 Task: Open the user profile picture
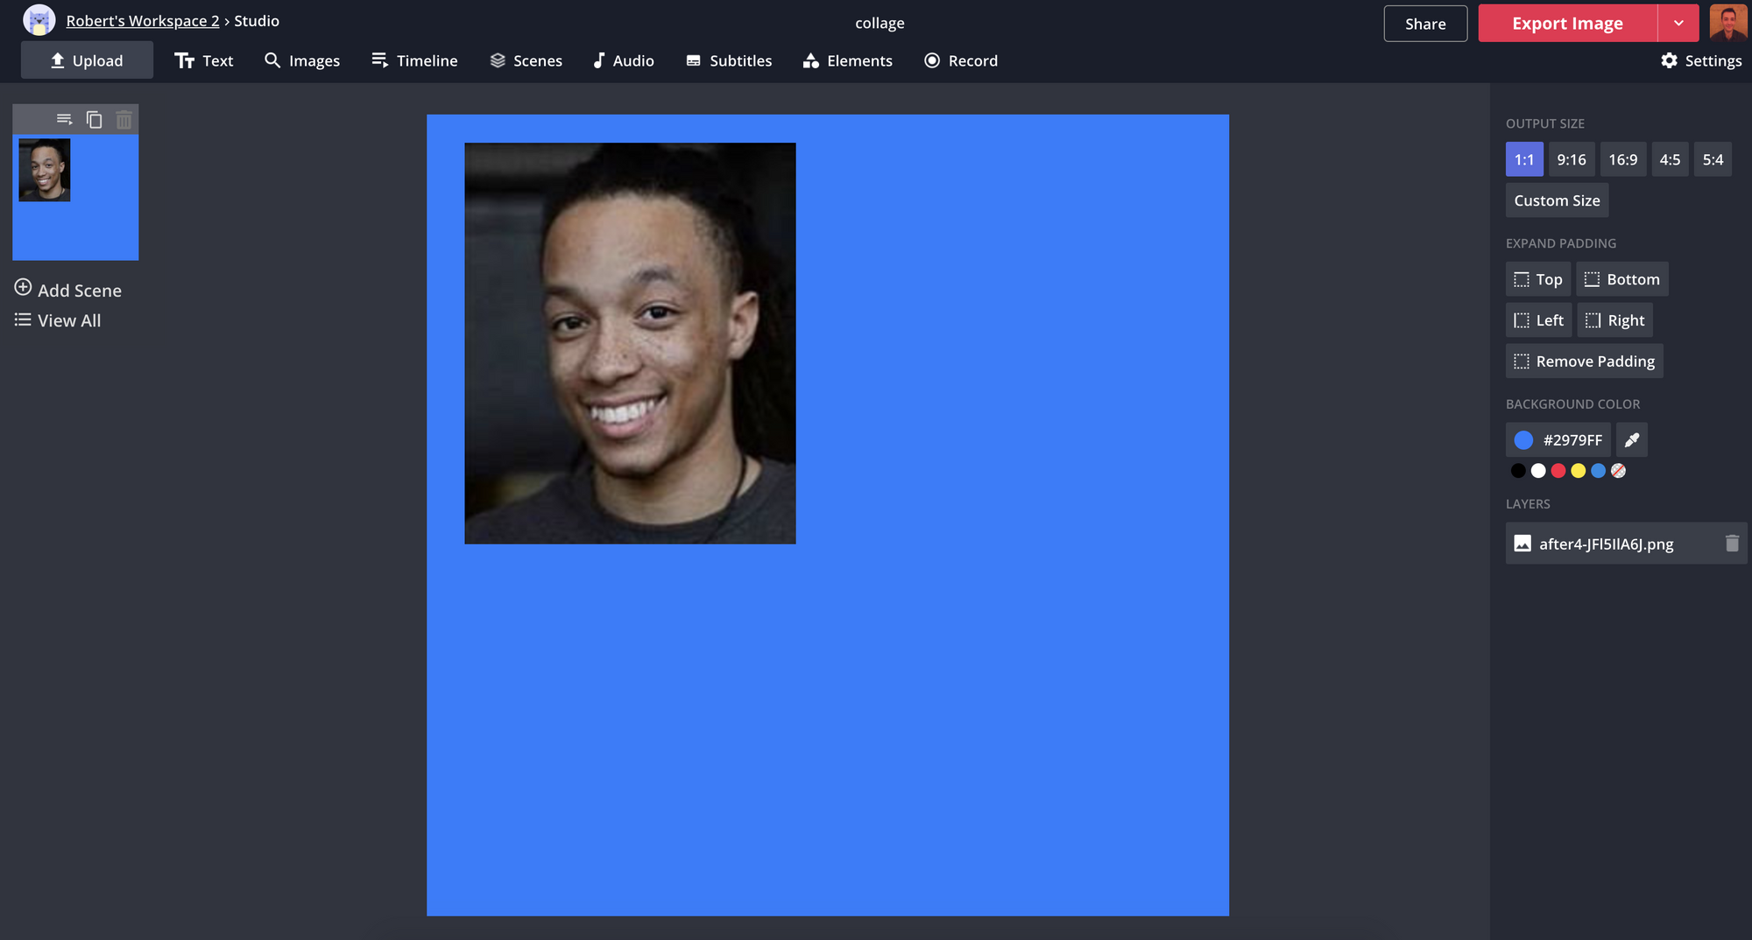1727,23
